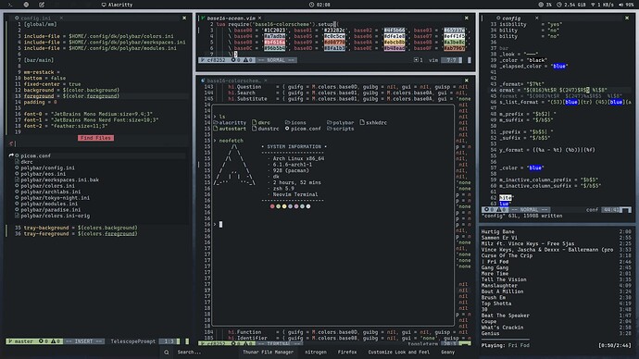The height and width of the screenshot is (359, 639).
Task: Switch to the base16-colorscheme tab
Action: 233,80
